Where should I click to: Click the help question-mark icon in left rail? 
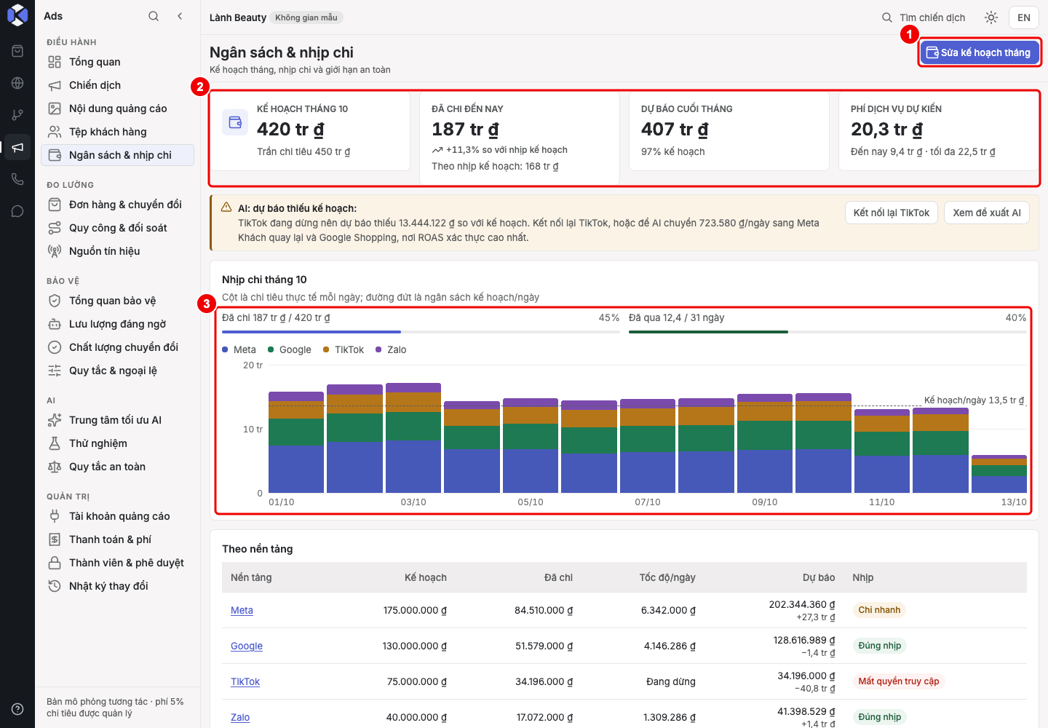[17, 709]
